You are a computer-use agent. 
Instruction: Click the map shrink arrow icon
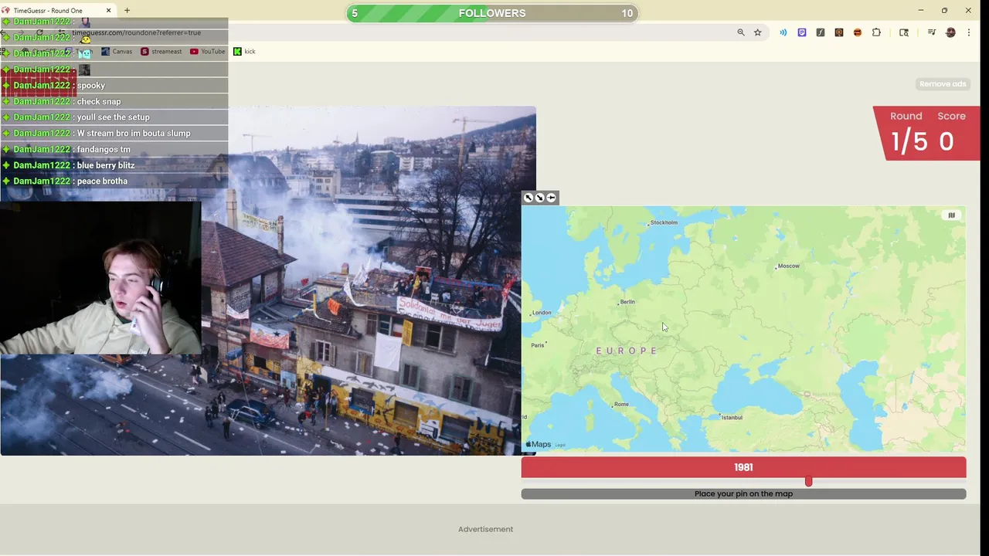coord(540,198)
